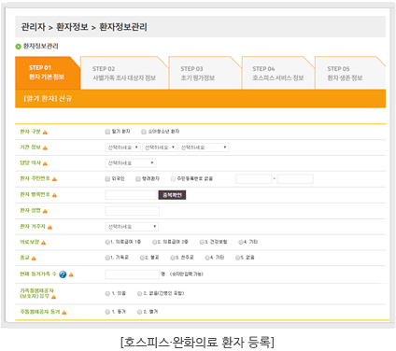Click the warning triangle next to 종교
396x351 pixels.
(34, 259)
